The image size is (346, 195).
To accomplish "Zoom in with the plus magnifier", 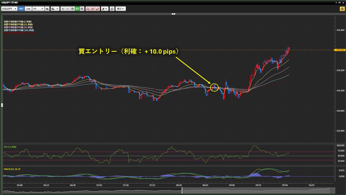I will (63, 9).
